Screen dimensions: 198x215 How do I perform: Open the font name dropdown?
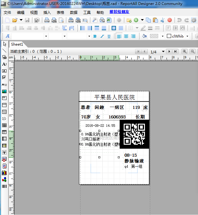[x=46, y=36]
